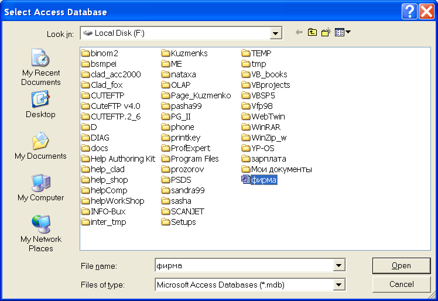Select the bsmpei folder

tap(98, 64)
